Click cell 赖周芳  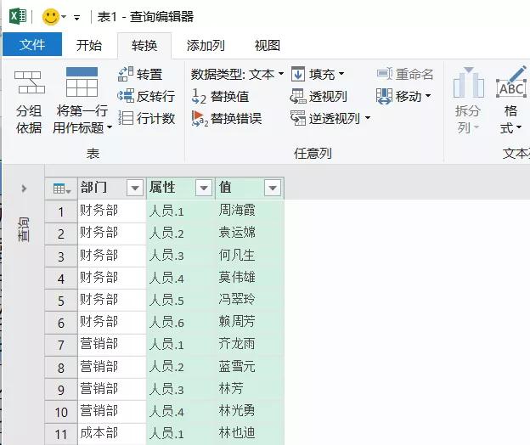(x=249, y=322)
